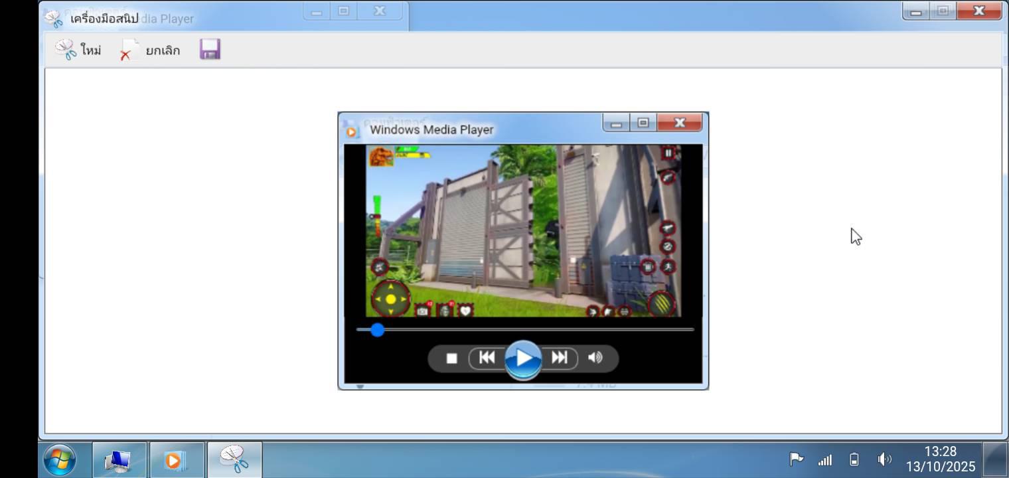Click the battery icon in the system tray
Image resolution: width=1009 pixels, height=478 pixels.
(854, 459)
